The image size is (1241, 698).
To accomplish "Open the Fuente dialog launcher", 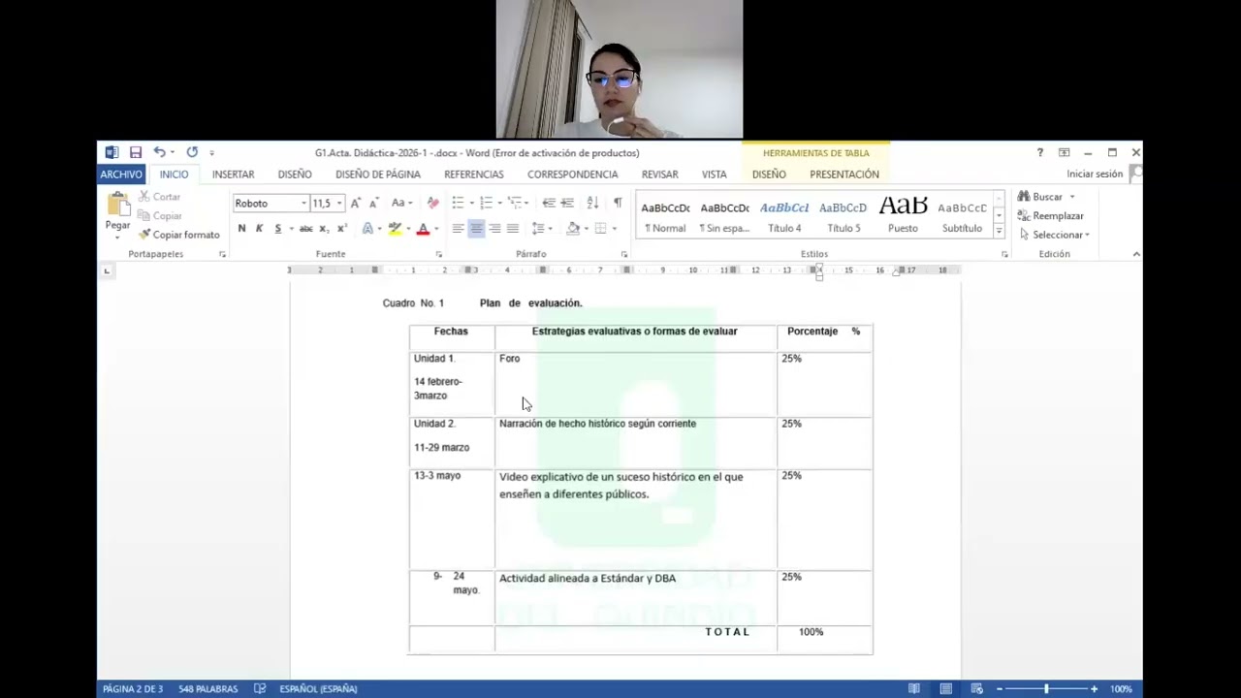I will 439,254.
